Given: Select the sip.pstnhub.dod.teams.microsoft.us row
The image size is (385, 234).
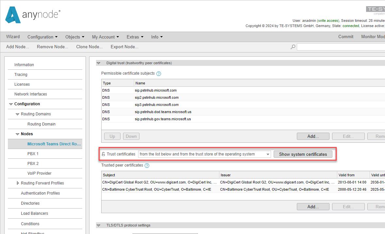Looking at the screenshot, I should point(243,112).
